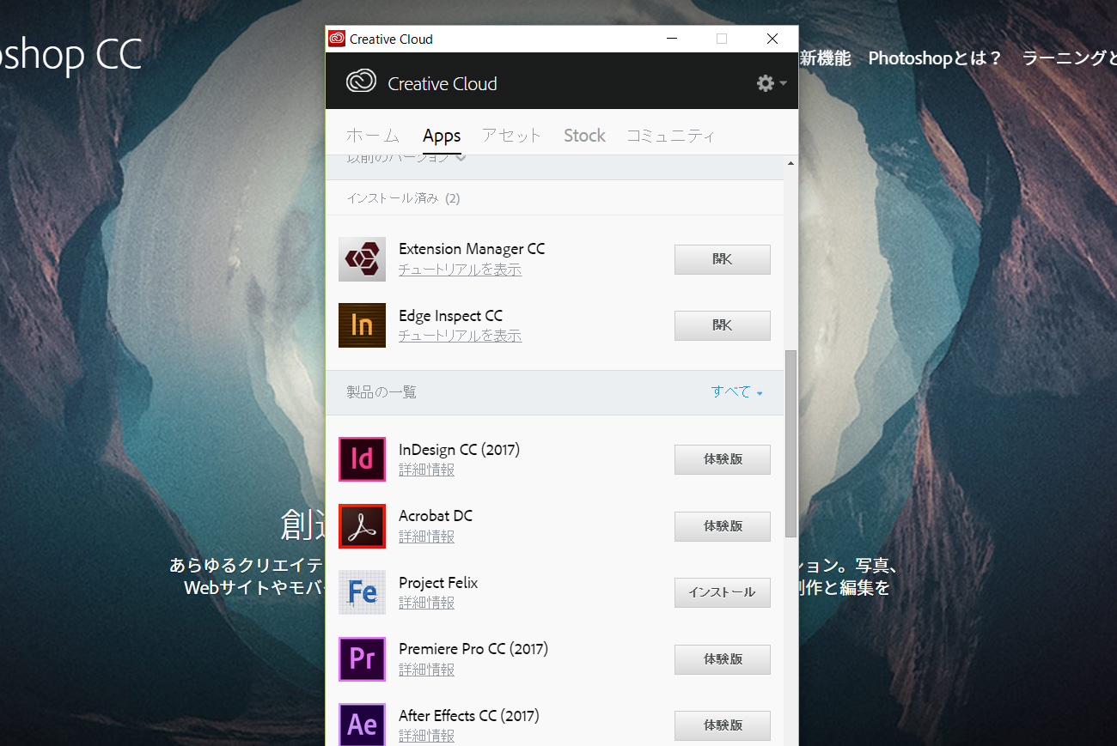
Task: Open the すべて filter dropdown
Action: click(736, 391)
